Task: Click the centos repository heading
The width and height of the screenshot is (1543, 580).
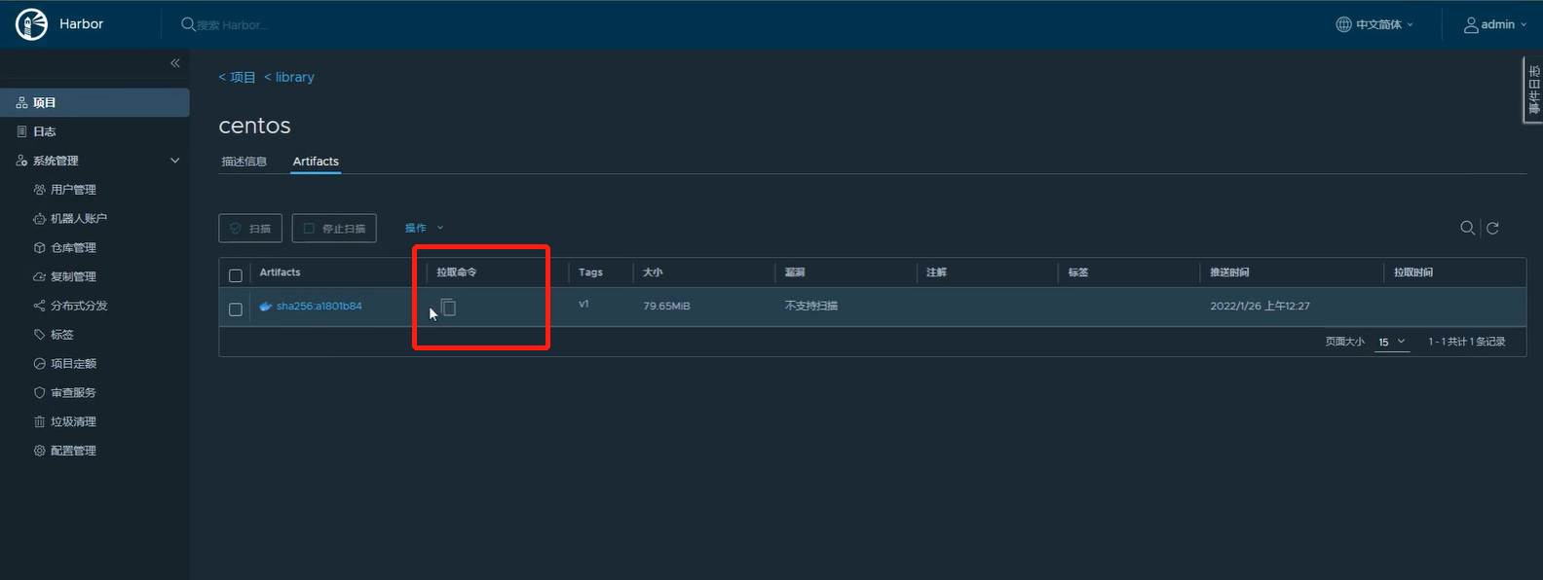Action: [254, 126]
